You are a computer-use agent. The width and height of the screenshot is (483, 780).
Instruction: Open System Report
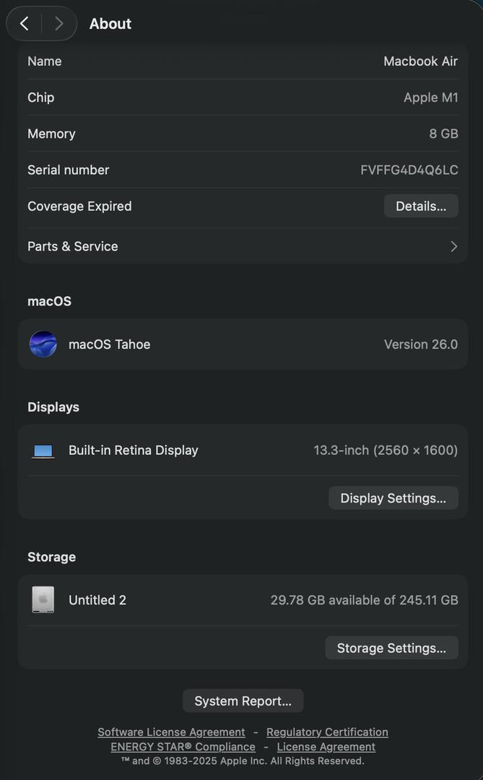(x=243, y=701)
